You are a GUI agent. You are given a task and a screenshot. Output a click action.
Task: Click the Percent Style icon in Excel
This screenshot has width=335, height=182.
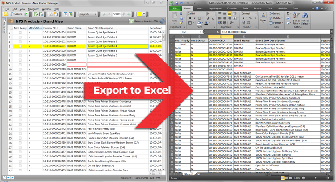coord(251,18)
